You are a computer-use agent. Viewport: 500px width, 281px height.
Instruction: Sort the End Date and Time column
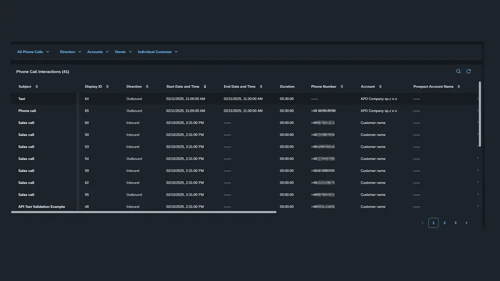pyautogui.click(x=261, y=86)
